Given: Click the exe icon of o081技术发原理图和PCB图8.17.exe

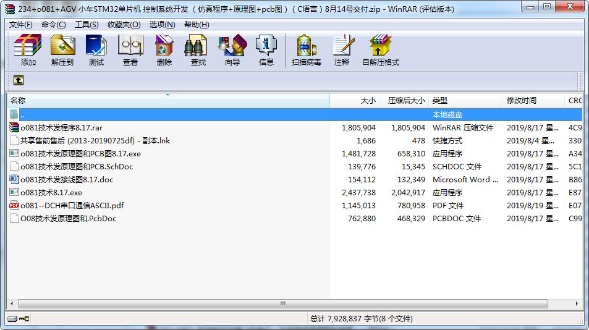Looking at the screenshot, I should (14, 153).
